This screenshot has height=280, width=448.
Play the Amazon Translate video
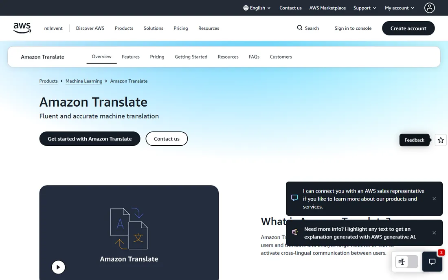58,267
